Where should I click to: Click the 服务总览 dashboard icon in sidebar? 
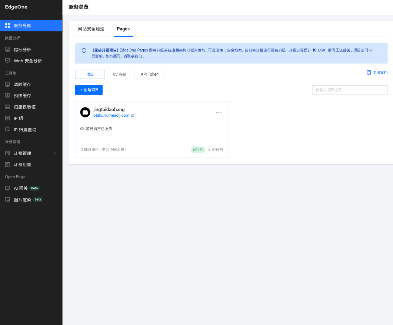7,26
